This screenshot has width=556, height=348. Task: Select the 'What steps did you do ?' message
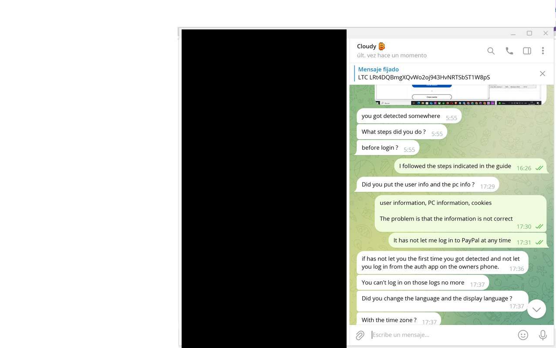402,132
